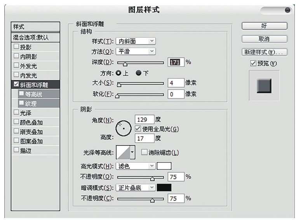Click the round titlebar button top right
This screenshot has width=296, height=220.
[287, 10]
